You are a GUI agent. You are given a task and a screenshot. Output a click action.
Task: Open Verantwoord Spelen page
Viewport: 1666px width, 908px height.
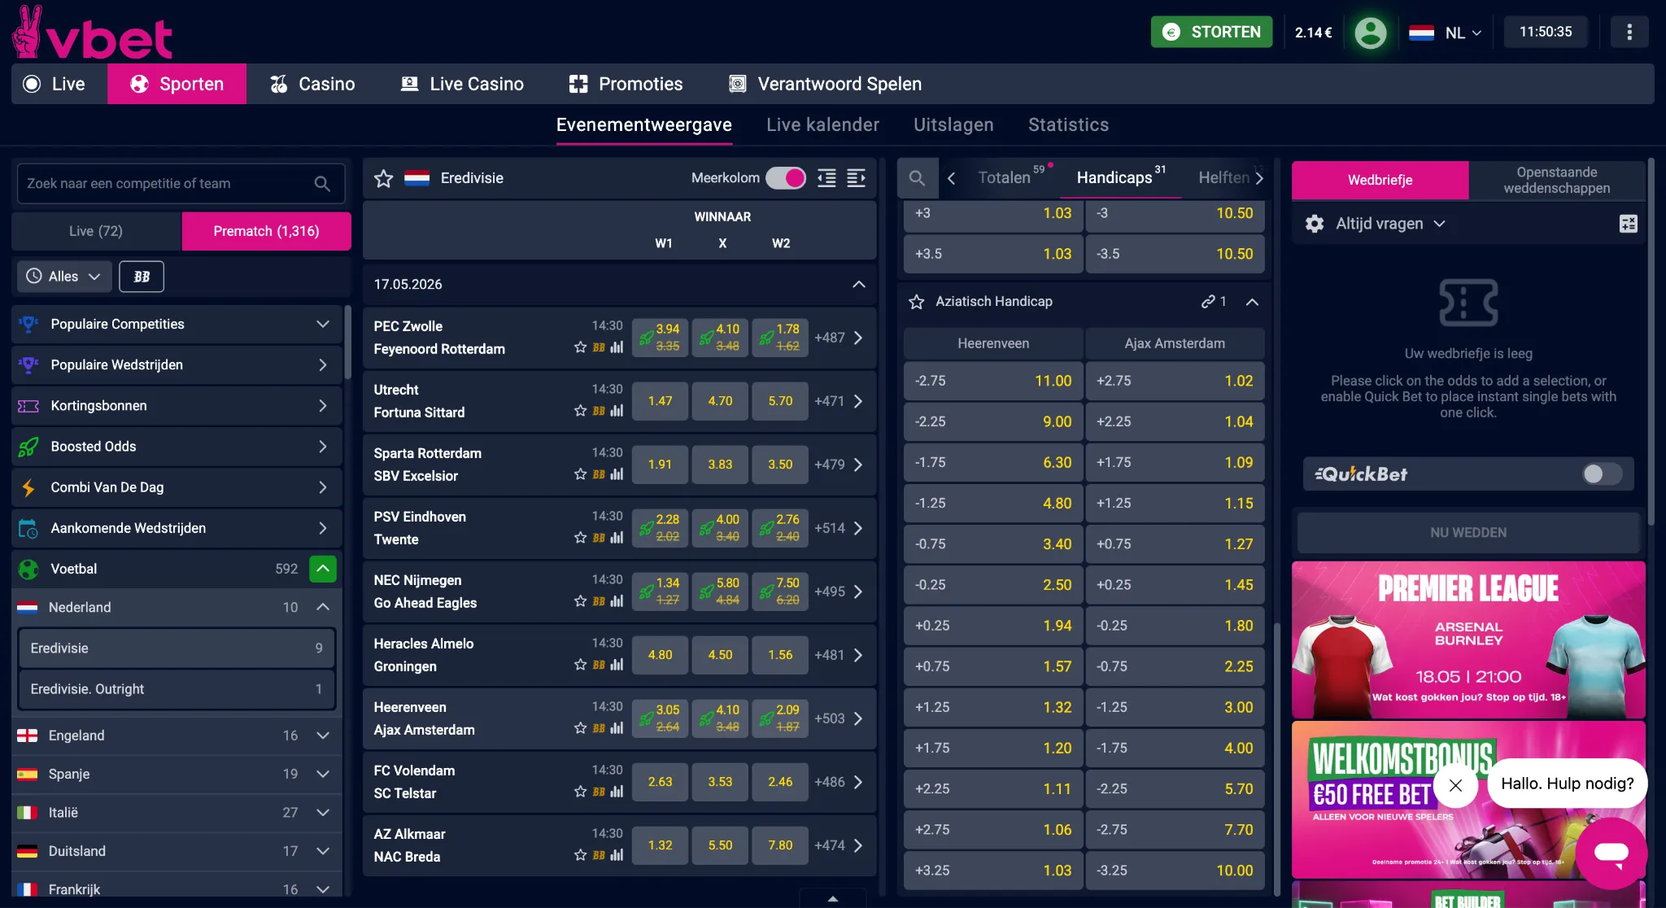coord(825,84)
